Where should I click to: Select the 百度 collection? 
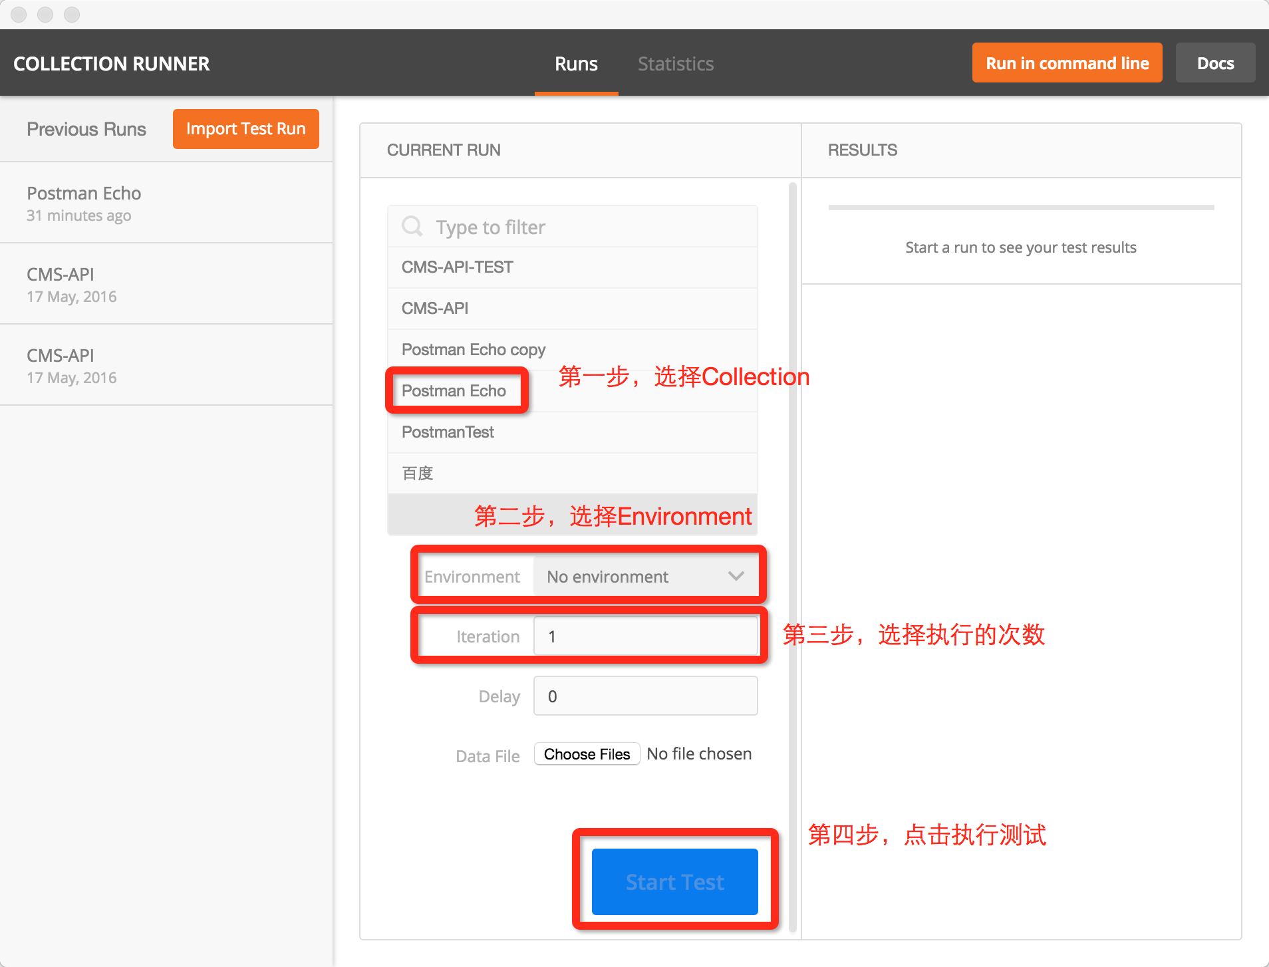point(573,474)
